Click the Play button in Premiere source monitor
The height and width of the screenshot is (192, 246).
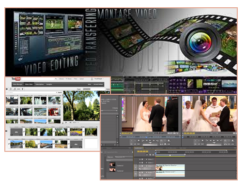(x=150, y=141)
